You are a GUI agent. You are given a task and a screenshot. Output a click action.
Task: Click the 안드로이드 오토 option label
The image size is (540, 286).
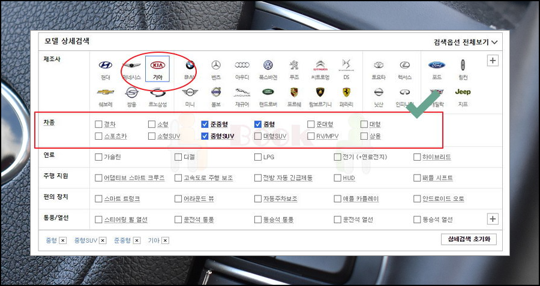[x=443, y=199]
